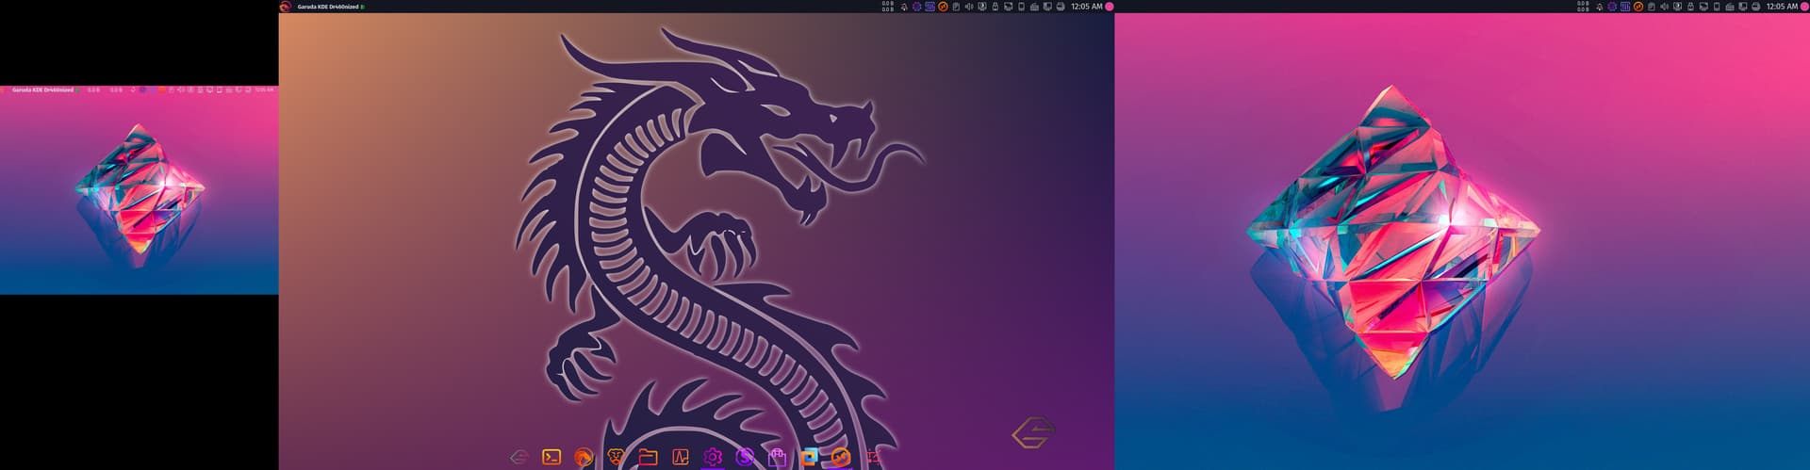Click the purple gear tray icon, right screen
Screen dimensions: 1810x470
[x=1612, y=7]
